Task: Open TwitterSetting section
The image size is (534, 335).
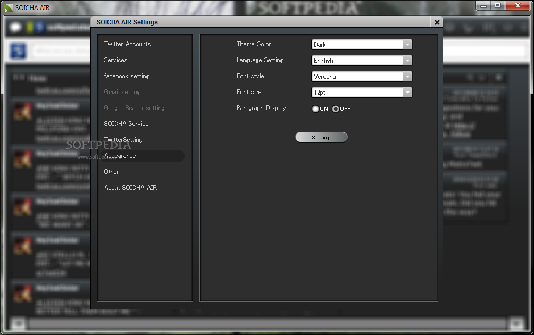Action: tap(123, 140)
